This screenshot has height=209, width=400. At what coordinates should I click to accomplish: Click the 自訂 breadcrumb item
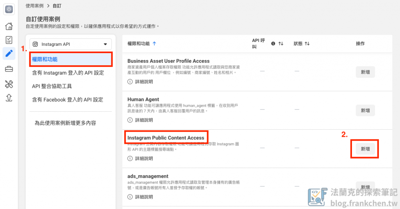click(57, 5)
